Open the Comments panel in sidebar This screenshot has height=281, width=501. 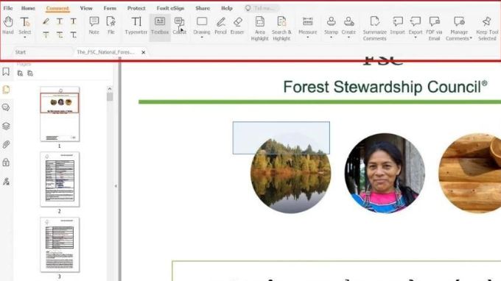6,107
